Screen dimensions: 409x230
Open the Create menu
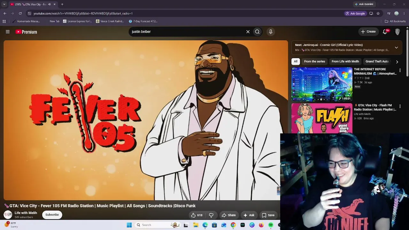click(368, 32)
